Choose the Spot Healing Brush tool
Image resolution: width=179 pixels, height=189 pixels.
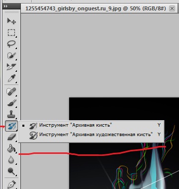11,92
